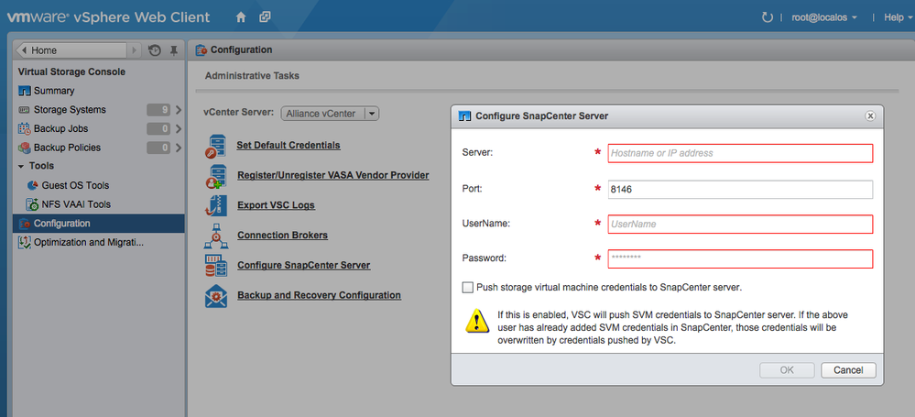Click the Server hostname input field

click(x=738, y=153)
